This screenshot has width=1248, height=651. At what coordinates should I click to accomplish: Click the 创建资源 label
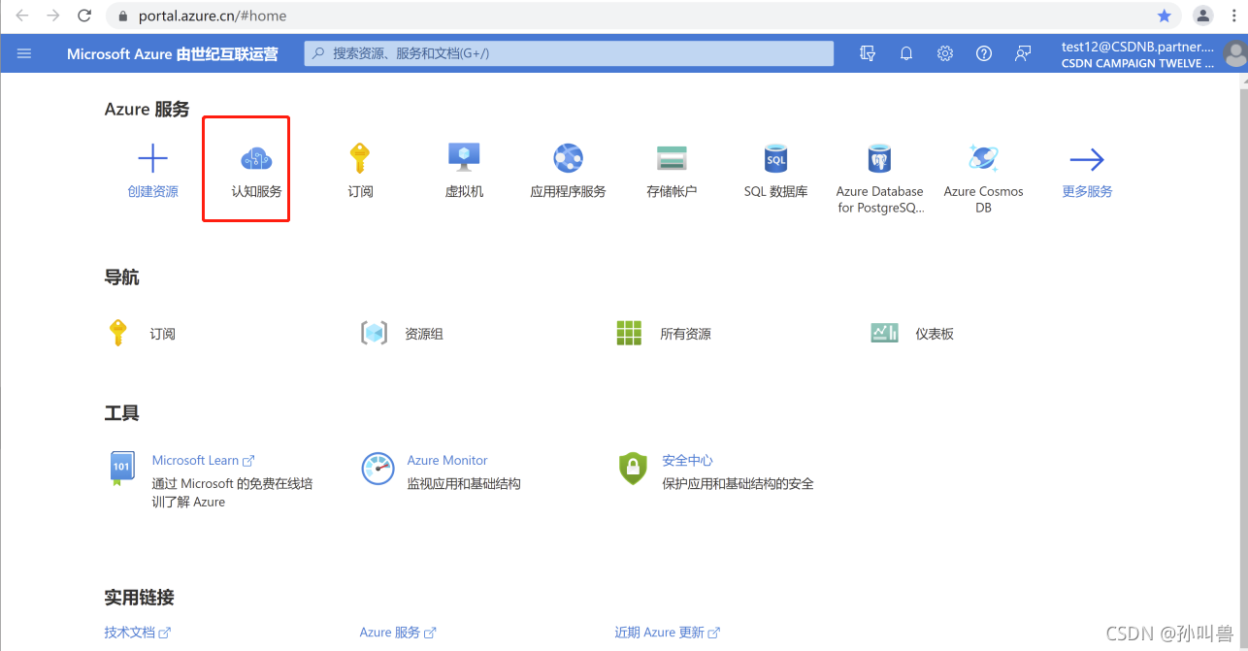click(x=153, y=191)
